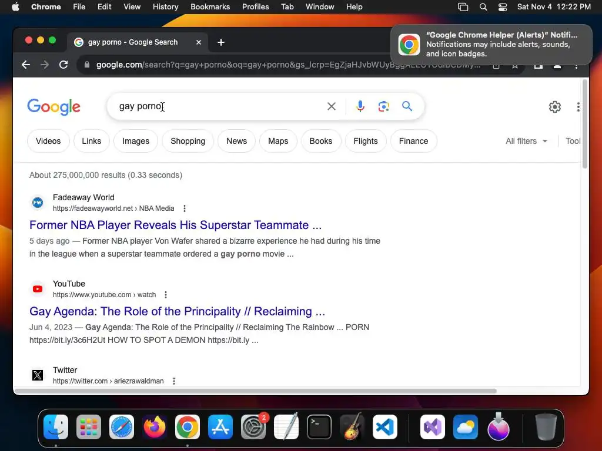The width and height of the screenshot is (602, 451).
Task: Open TextEdit from the Dock
Action: pyautogui.click(x=286, y=427)
